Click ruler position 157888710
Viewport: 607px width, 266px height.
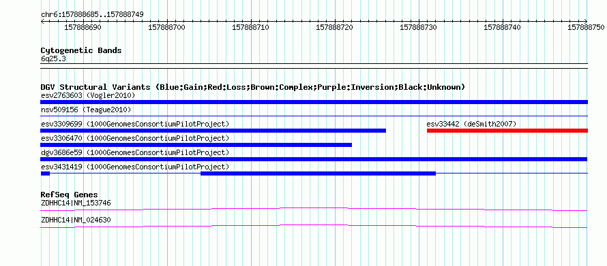pyautogui.click(x=250, y=27)
